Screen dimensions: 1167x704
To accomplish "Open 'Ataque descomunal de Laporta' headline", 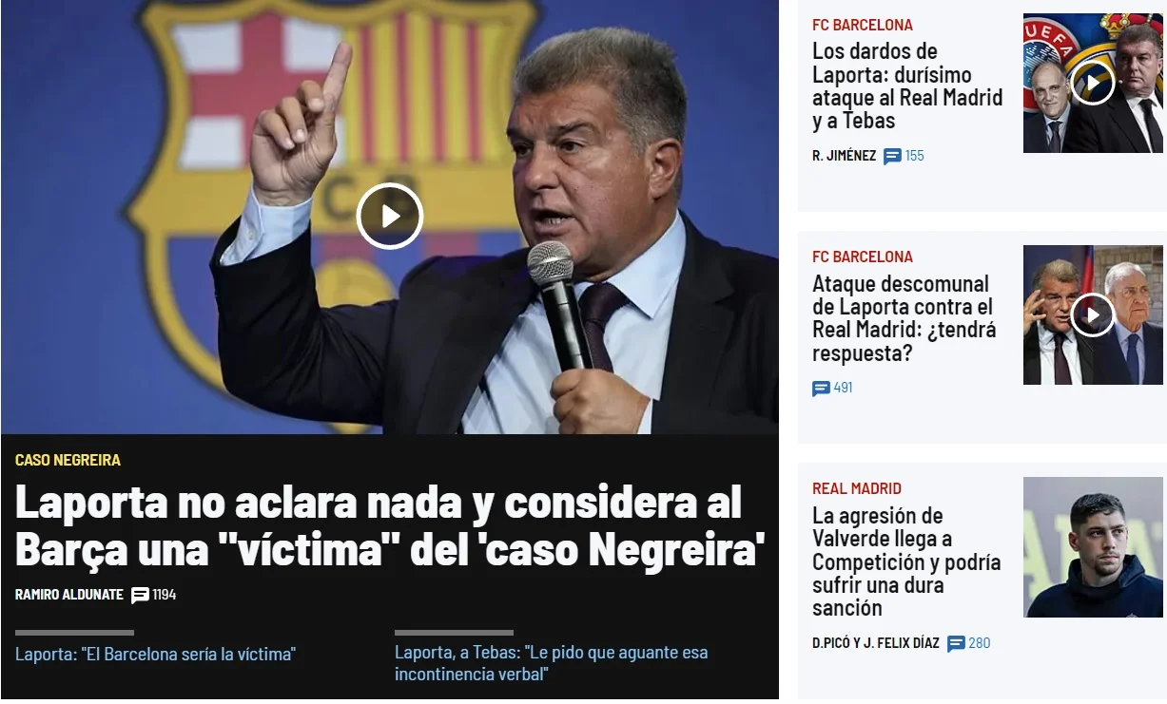I will point(904,318).
